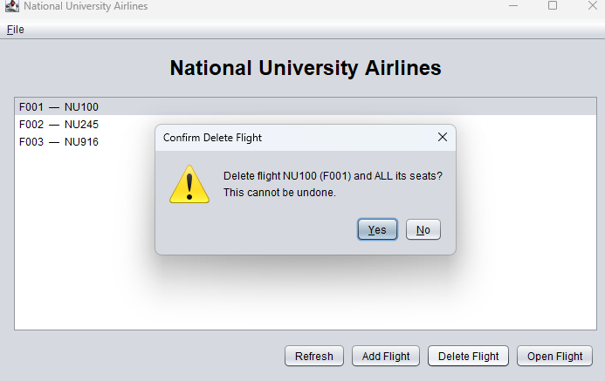Select the F002 — NU245 flight entry

(58, 125)
